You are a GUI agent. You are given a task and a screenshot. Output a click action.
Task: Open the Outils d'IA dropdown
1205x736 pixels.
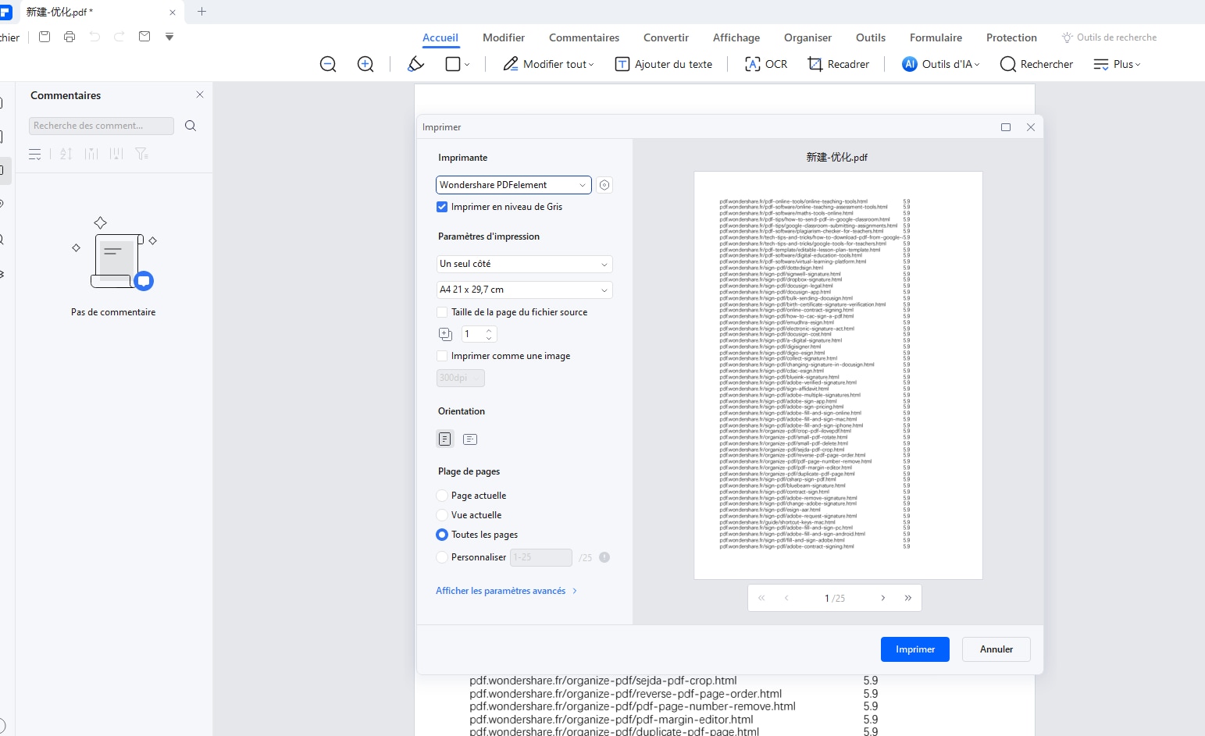click(x=940, y=64)
